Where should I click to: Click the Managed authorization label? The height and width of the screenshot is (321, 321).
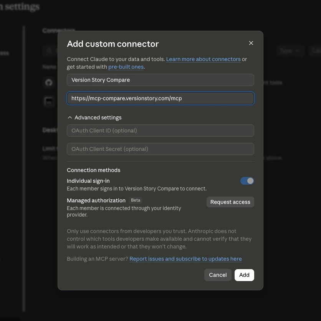[x=96, y=200]
